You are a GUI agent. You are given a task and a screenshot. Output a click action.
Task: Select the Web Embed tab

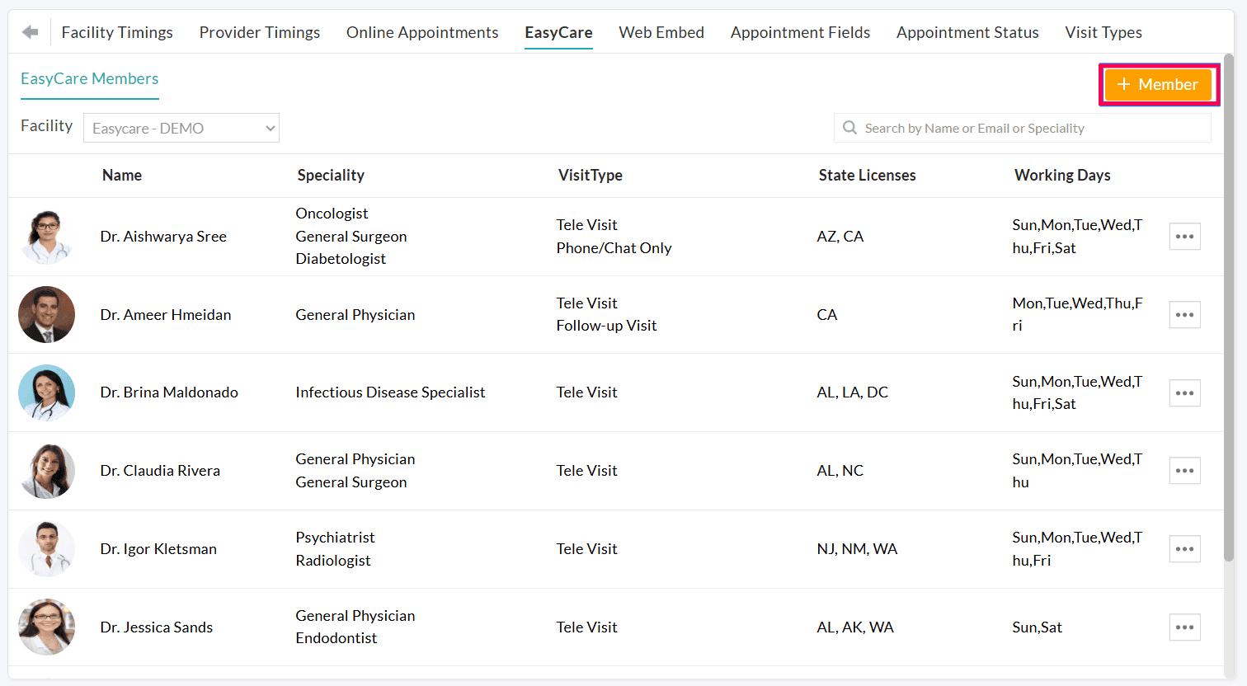coord(661,32)
